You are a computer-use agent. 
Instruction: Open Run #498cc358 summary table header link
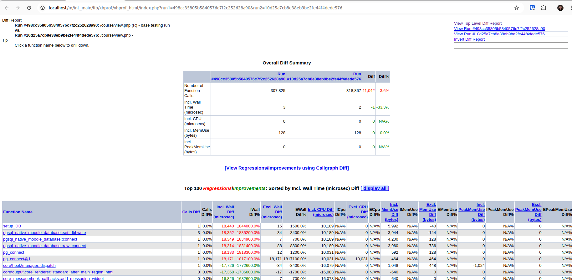click(x=248, y=77)
